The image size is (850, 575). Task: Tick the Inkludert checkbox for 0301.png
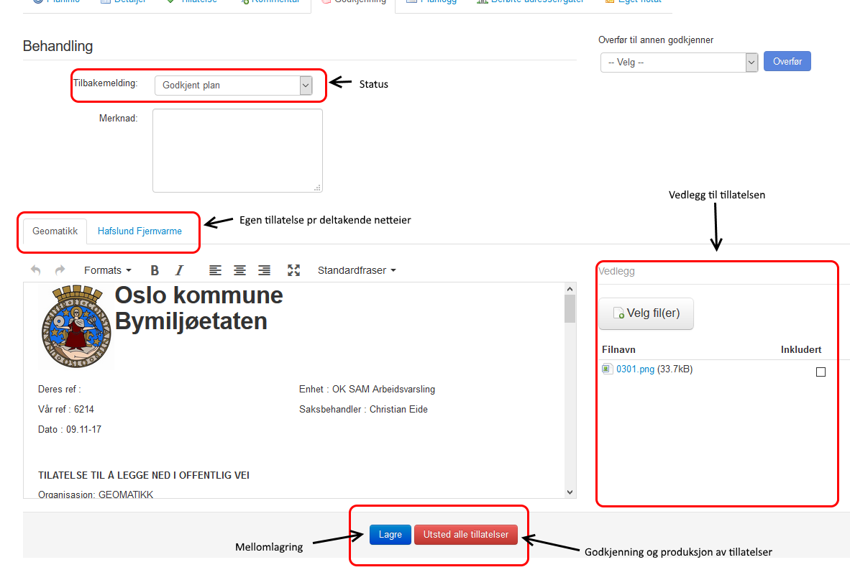tap(821, 372)
